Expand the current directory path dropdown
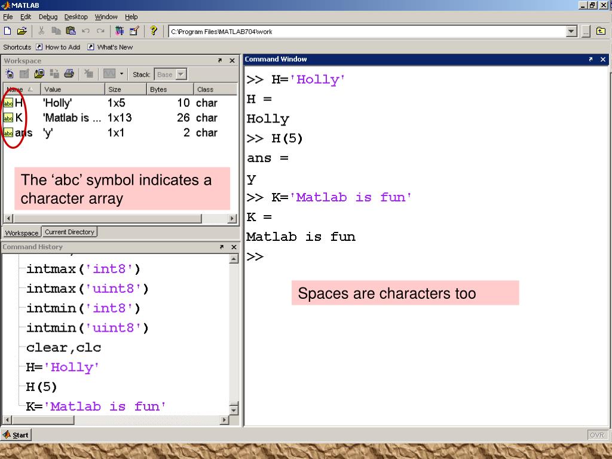Image resolution: width=612 pixels, height=459 pixels. tap(571, 32)
